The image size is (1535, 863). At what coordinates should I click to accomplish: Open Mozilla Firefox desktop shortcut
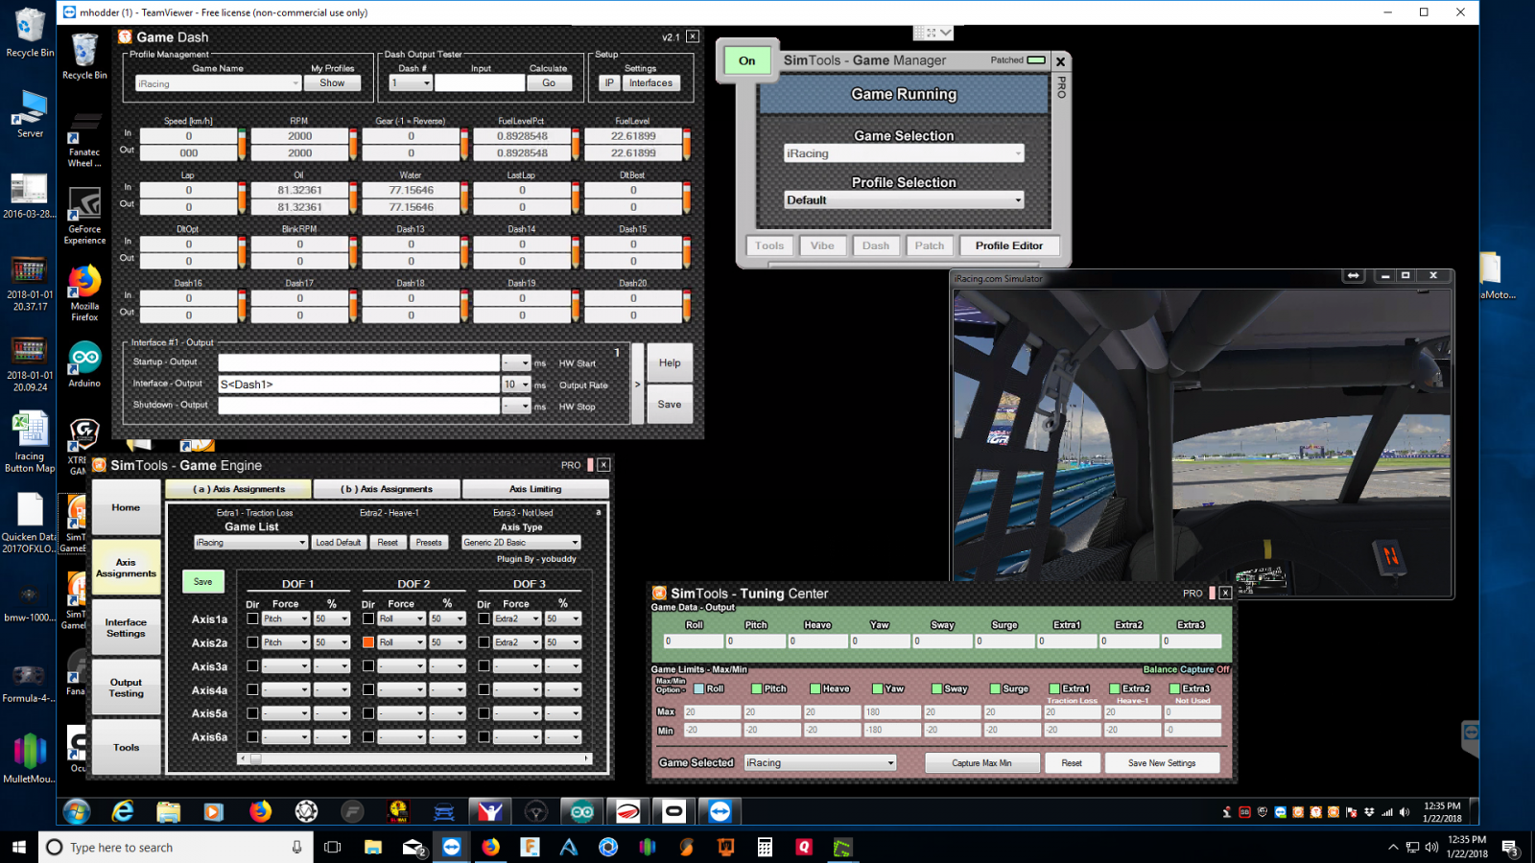tap(84, 292)
